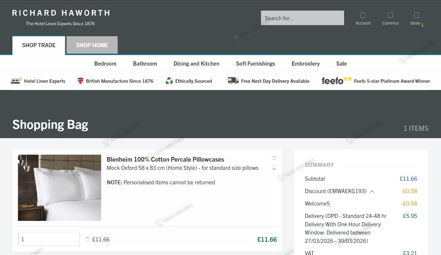The width and height of the screenshot is (441, 255).
Task: Click the Hotel Linen Experts bed icon
Action: coord(16,81)
